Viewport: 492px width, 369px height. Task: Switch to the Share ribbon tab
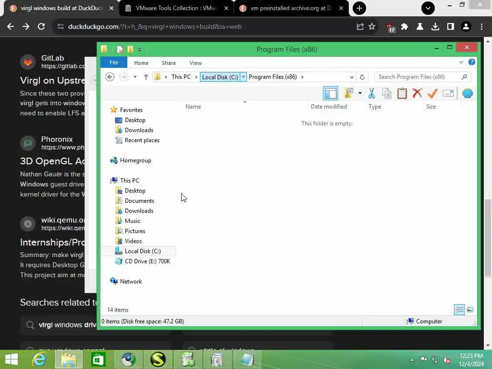coord(169,63)
